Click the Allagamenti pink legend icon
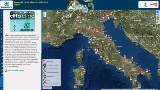 coord(45,61)
